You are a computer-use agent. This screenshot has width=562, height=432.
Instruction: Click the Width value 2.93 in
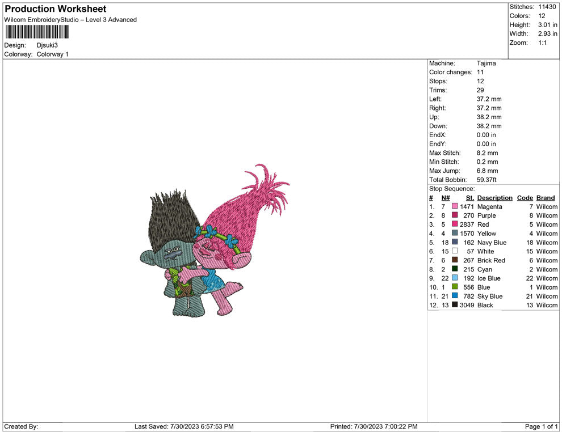(x=548, y=33)
